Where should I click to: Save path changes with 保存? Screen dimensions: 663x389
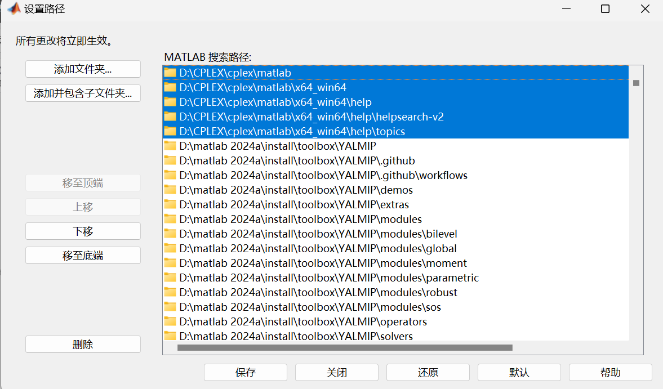click(246, 373)
